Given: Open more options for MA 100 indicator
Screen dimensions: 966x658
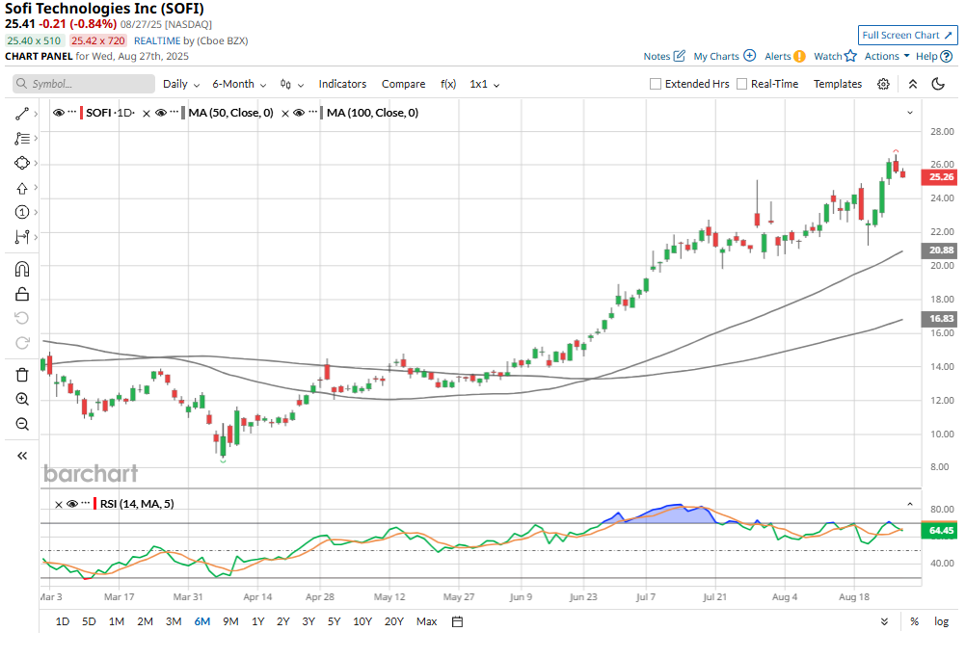Looking at the screenshot, I should point(313,112).
